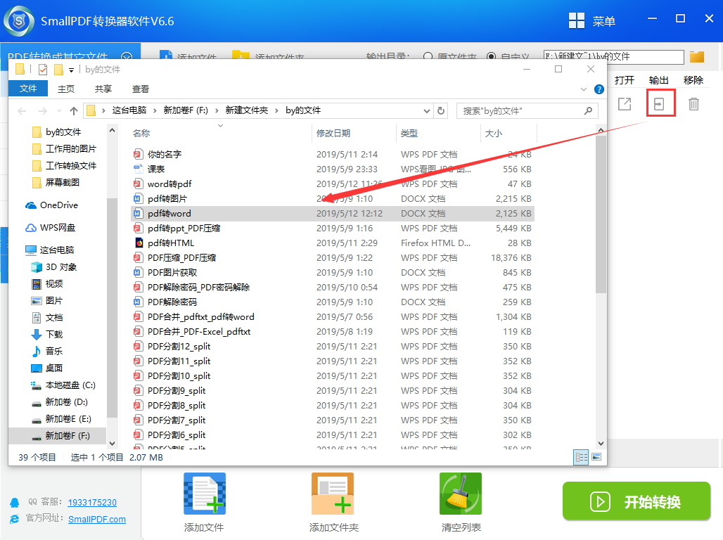The image size is (723, 540).
Task: Click 新加卷F (F:) in the address breadcrumb
Action: pos(186,110)
